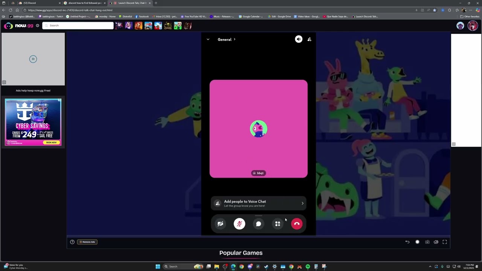Pull up the call controls drag handle
The height and width of the screenshot is (271, 482).
coord(259,216)
